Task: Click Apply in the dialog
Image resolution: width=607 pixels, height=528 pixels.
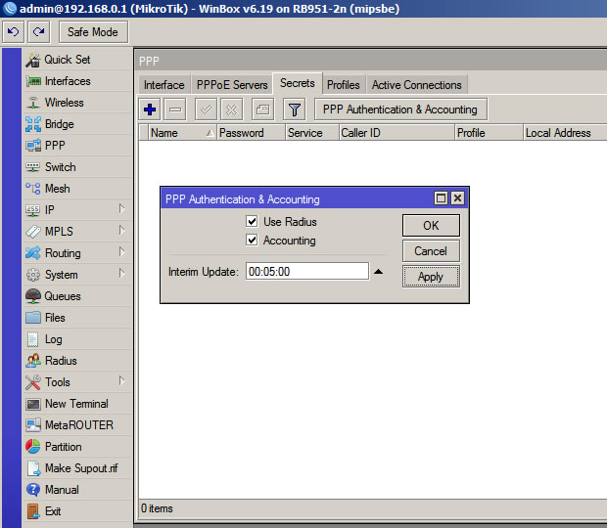Action: tap(431, 277)
